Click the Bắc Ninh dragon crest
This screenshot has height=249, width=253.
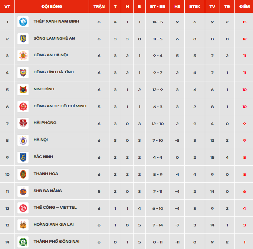(23, 157)
